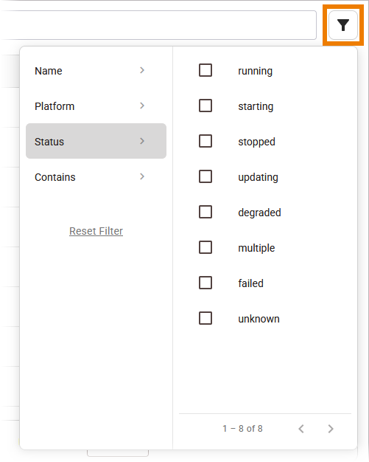Toggle the multiple status checkbox
369x462 pixels.
(x=205, y=247)
